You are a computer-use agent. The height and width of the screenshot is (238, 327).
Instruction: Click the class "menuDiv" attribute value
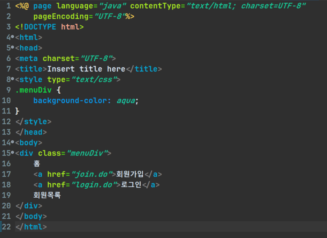point(87,153)
